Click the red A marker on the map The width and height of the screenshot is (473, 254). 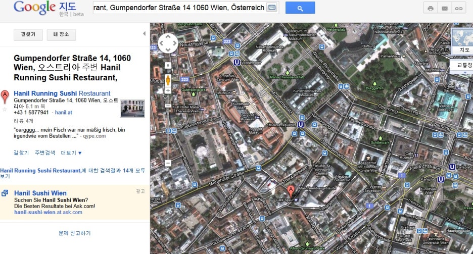(291, 191)
